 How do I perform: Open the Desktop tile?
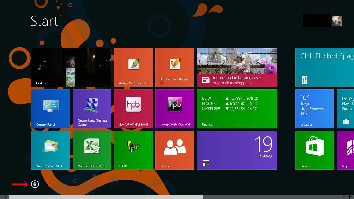coord(71,67)
